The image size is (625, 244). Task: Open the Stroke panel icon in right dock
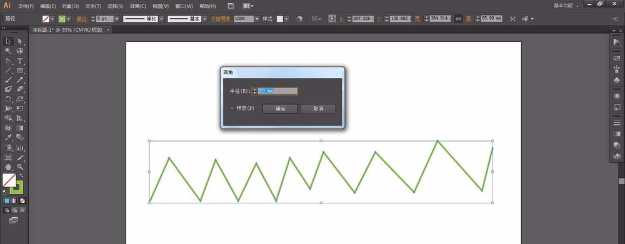pyautogui.click(x=617, y=122)
